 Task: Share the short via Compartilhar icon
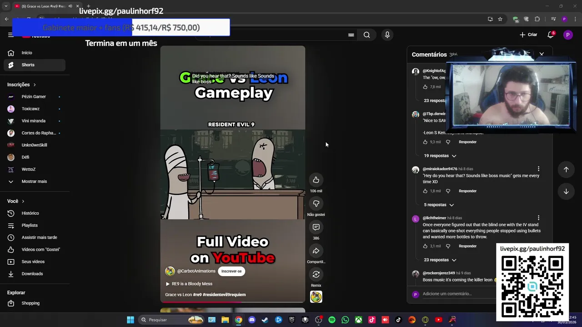[316, 251]
